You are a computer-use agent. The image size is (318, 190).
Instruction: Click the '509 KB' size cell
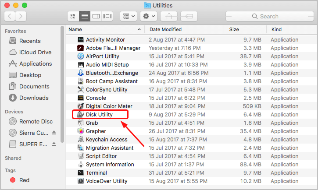pos(252,106)
